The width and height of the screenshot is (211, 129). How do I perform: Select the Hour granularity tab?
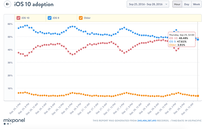tap(177, 4)
